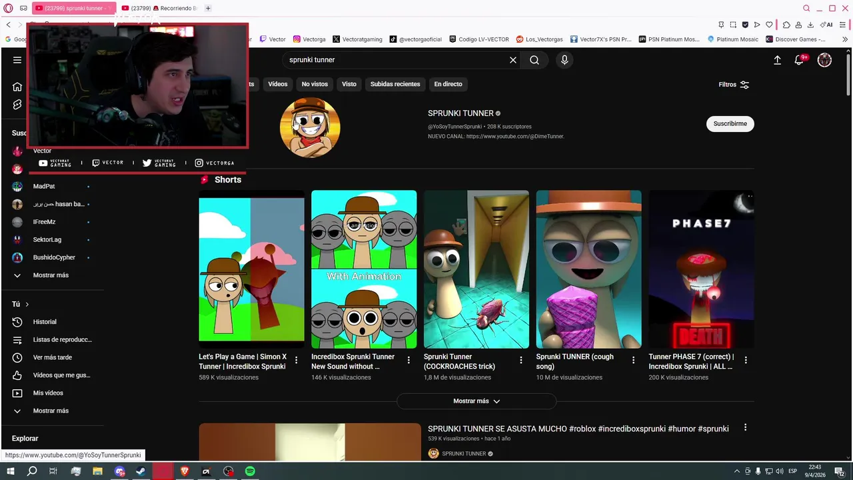Open the Opera workspaces icon
The image size is (853, 480).
coord(23,9)
